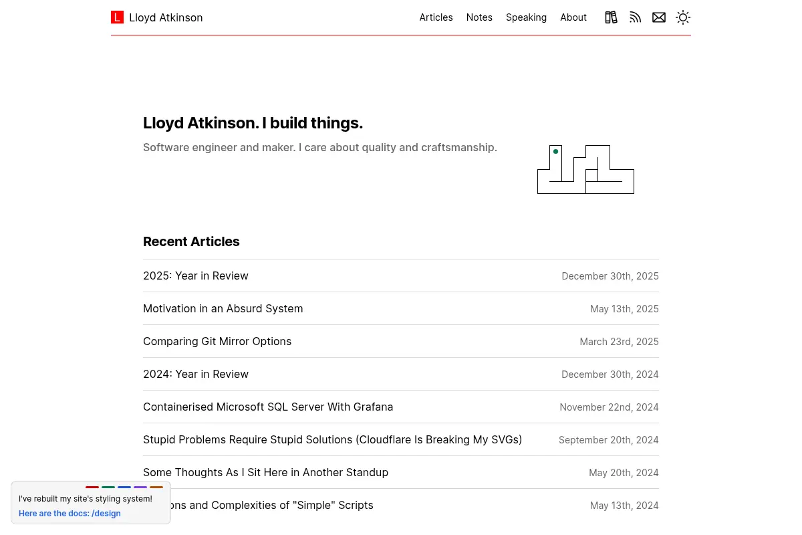
Task: Click the green dot in maze
Action: [555, 152]
